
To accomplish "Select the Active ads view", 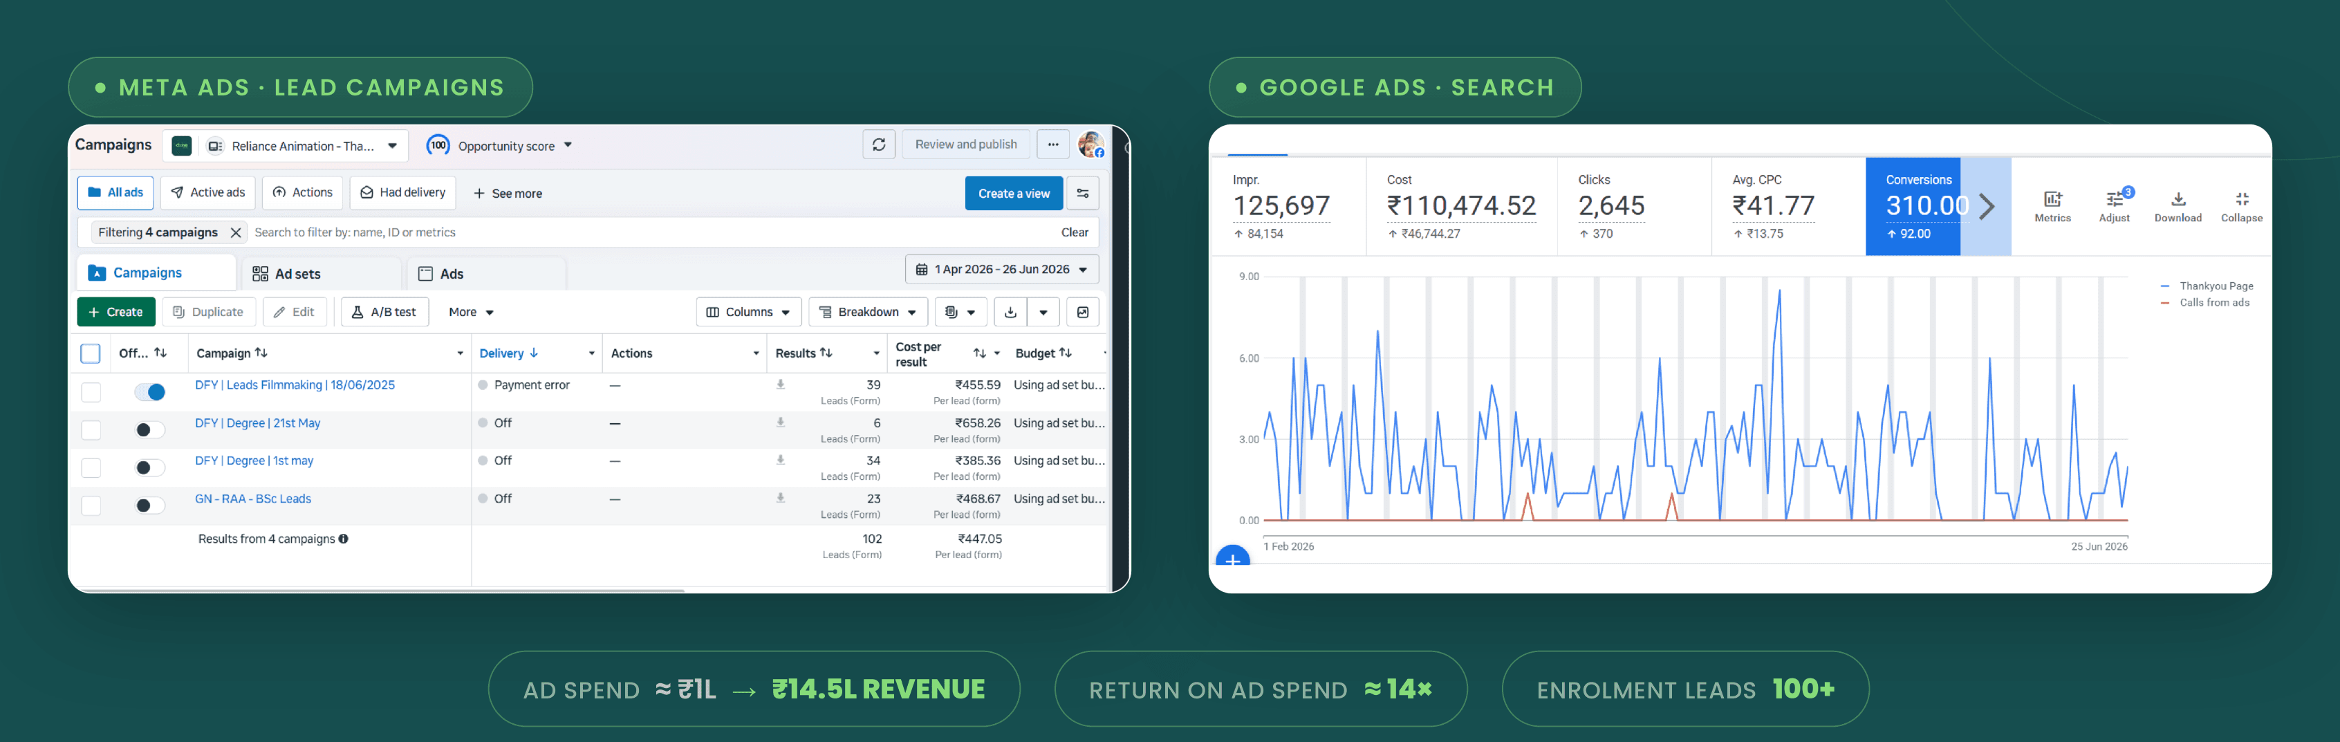I will (x=208, y=192).
